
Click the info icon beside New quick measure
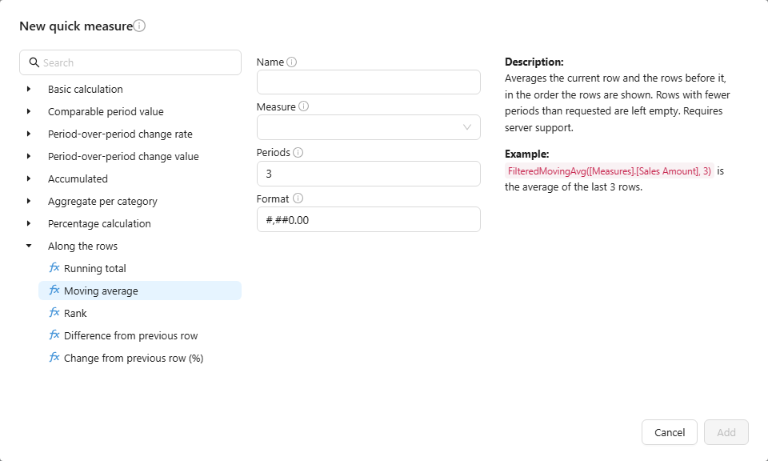tap(139, 26)
